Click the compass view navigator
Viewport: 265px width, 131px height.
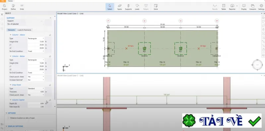tap(257, 65)
